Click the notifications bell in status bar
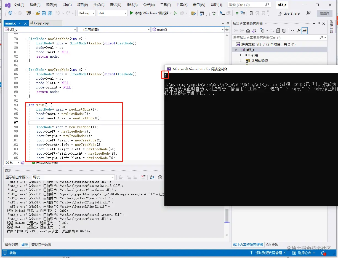 323,253
